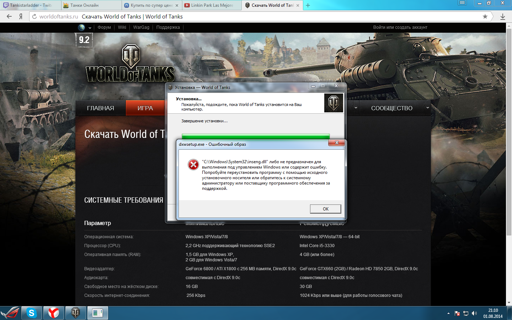Switch to the Tankistarladder Twitch tab
Image resolution: width=512 pixels, height=320 pixels.
pyautogui.click(x=30, y=5)
